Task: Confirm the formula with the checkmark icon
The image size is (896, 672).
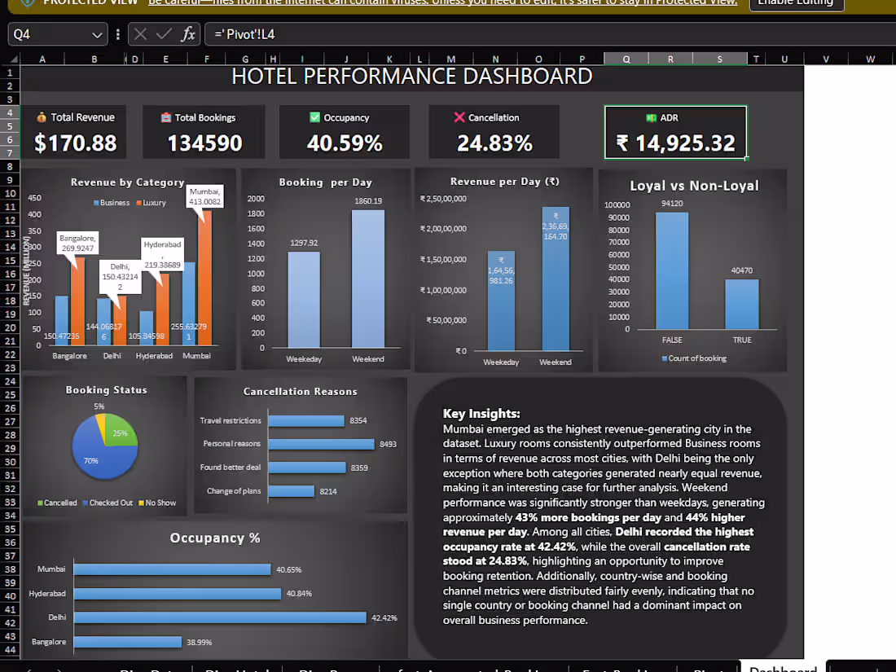Action: coord(164,34)
